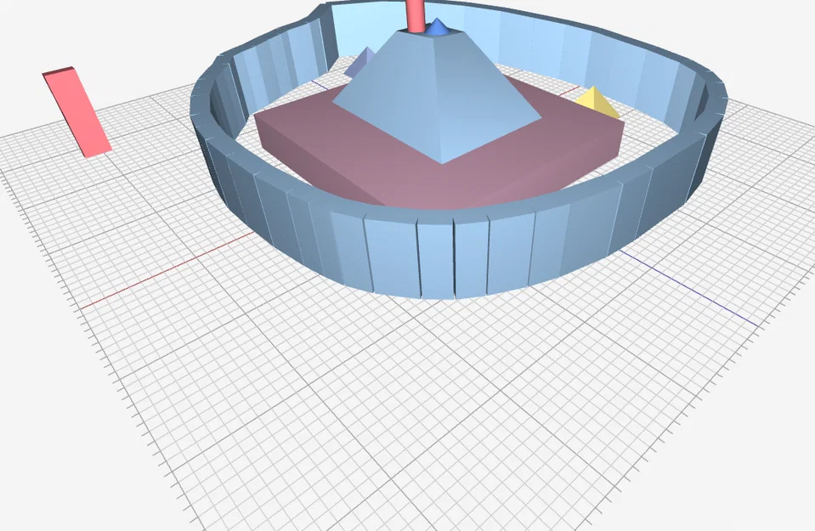
Task: Select the red slanted rectangle shape
Action: (78, 112)
